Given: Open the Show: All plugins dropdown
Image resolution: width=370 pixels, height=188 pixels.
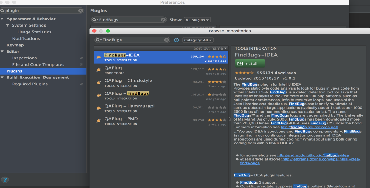Looking at the screenshot, I should click(197, 20).
